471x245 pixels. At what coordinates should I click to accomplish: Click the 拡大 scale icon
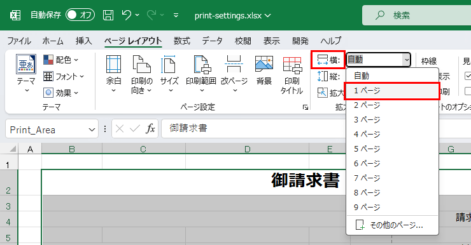tap(323, 93)
